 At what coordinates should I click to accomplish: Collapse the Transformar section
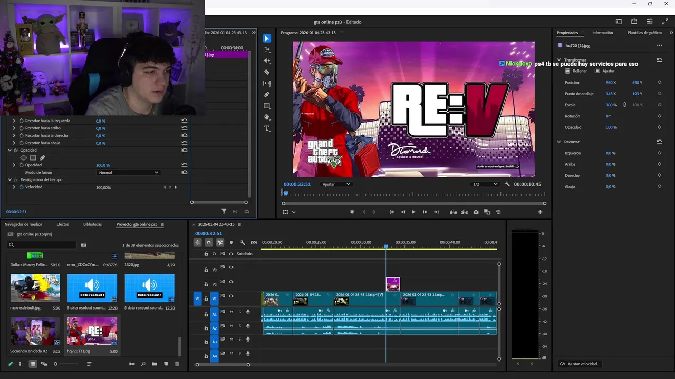559,60
